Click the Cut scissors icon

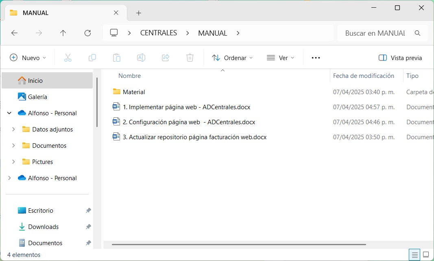pos(68,58)
